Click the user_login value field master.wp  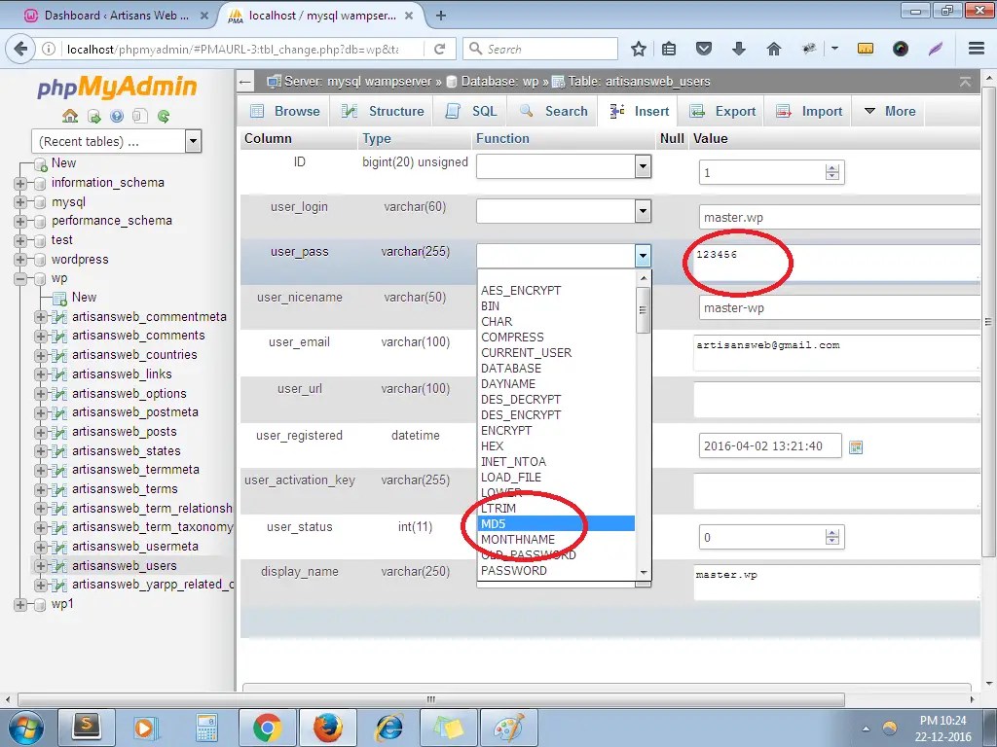tap(839, 217)
